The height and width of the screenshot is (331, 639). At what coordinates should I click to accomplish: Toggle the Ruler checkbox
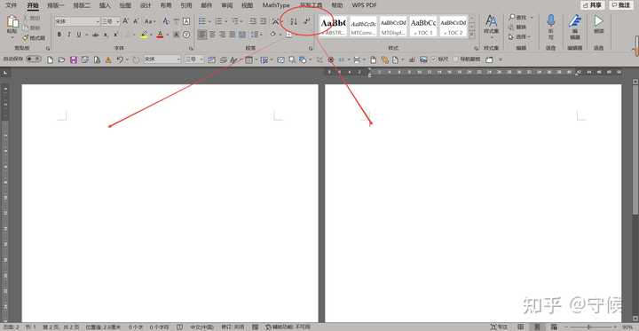click(x=434, y=59)
